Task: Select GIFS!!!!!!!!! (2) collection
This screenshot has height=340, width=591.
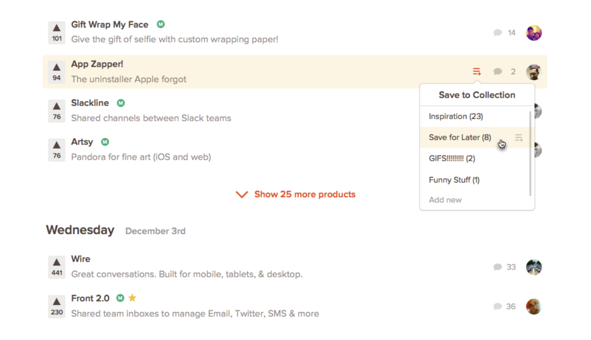Action: click(475, 159)
